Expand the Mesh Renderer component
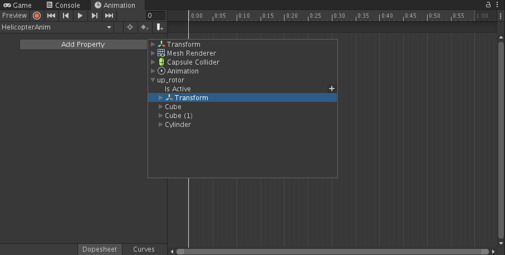This screenshot has height=255, width=505. point(153,53)
